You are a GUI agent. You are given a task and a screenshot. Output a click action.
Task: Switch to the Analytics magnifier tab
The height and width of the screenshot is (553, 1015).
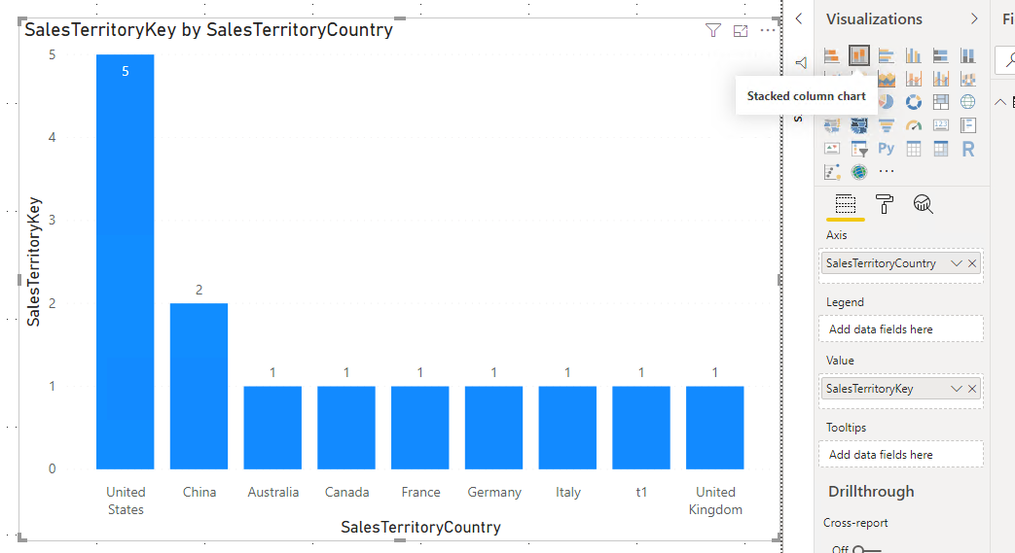tap(924, 204)
